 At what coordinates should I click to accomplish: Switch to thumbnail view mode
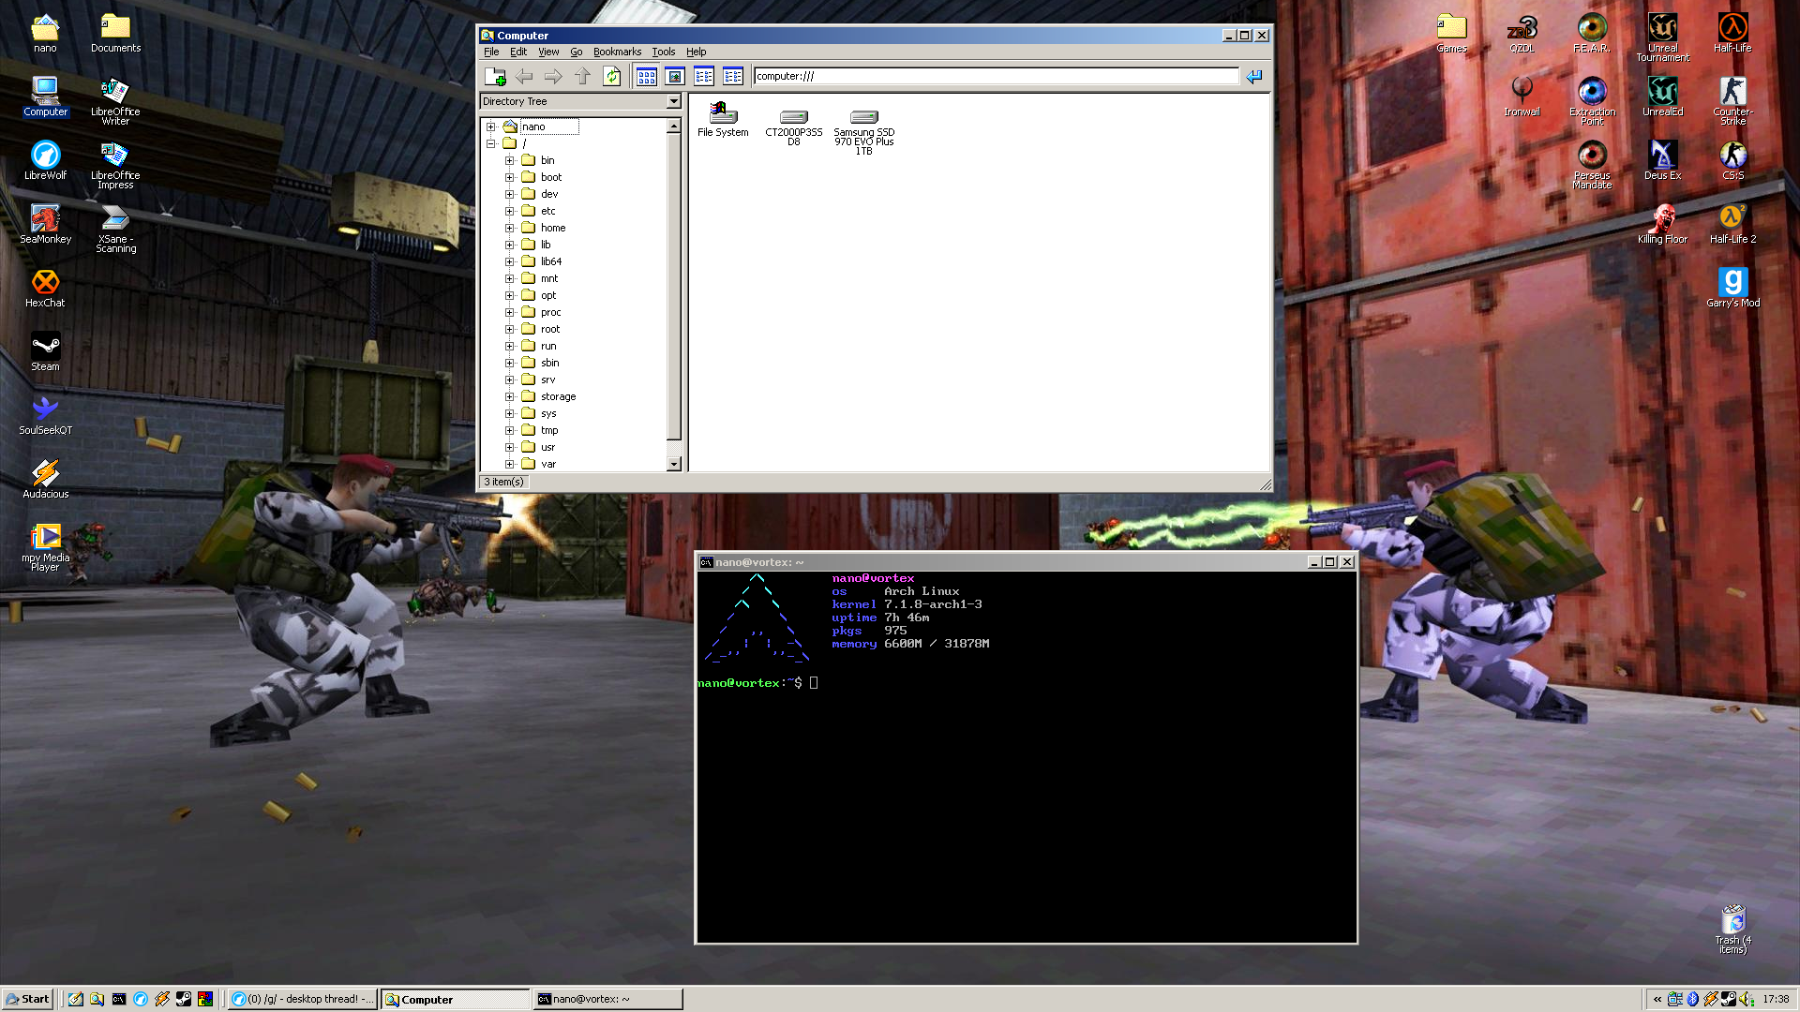[675, 77]
